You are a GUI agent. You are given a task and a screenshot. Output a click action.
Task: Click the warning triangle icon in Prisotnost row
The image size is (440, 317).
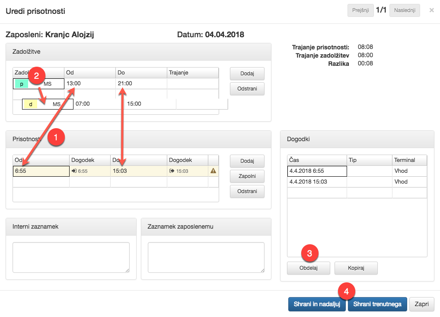[213, 171]
